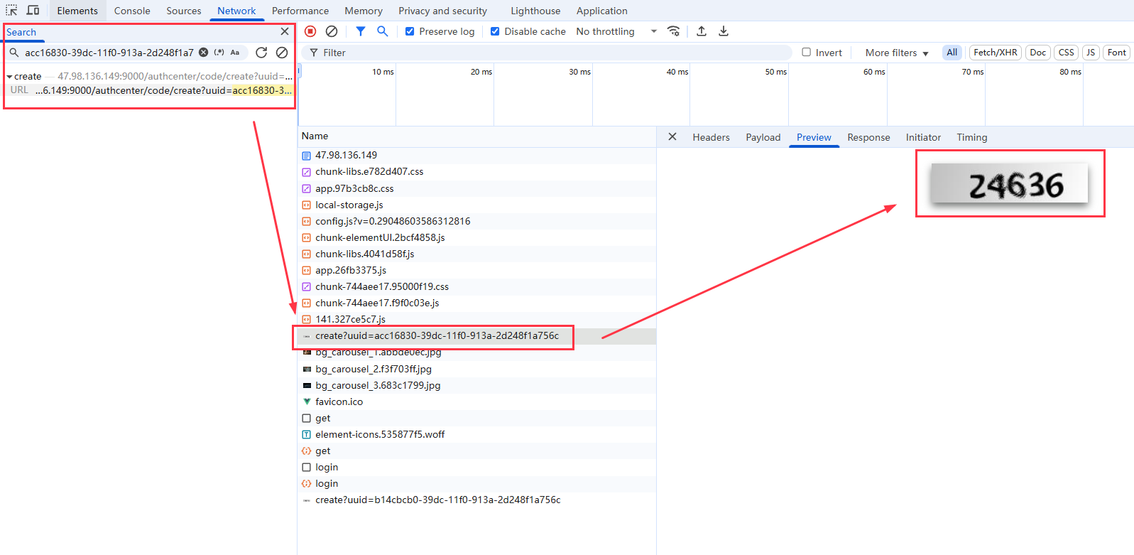The image size is (1134, 555).
Task: Uncheck Disable cache option
Action: [x=495, y=31]
